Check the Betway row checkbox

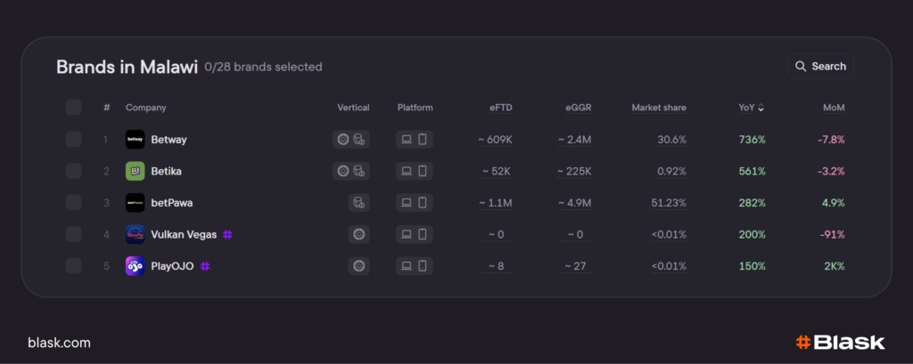(x=73, y=140)
